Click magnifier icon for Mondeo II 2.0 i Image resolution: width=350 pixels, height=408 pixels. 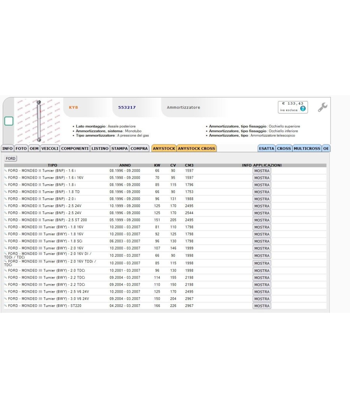5,199
